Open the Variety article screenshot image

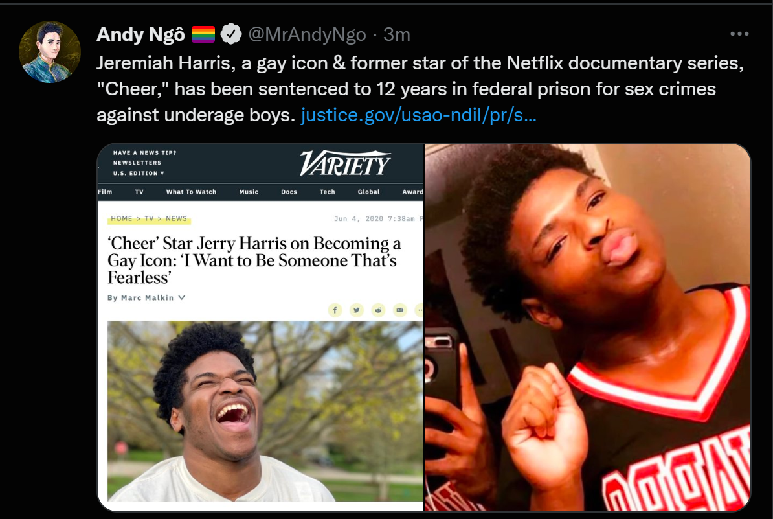(x=260, y=327)
